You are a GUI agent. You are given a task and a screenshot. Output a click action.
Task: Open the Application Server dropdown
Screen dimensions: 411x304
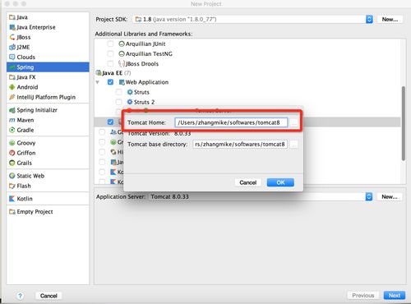(369, 196)
